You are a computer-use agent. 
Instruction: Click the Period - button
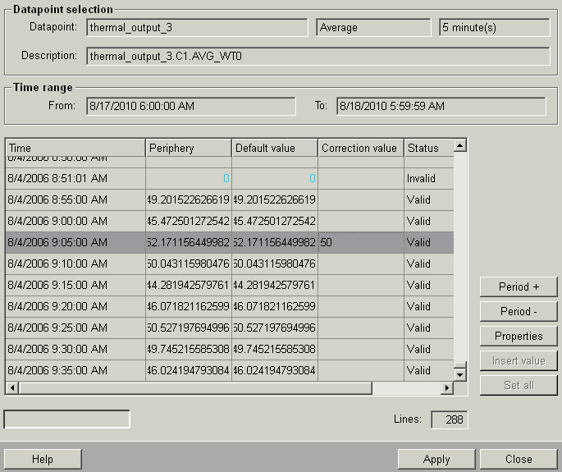[x=519, y=312]
